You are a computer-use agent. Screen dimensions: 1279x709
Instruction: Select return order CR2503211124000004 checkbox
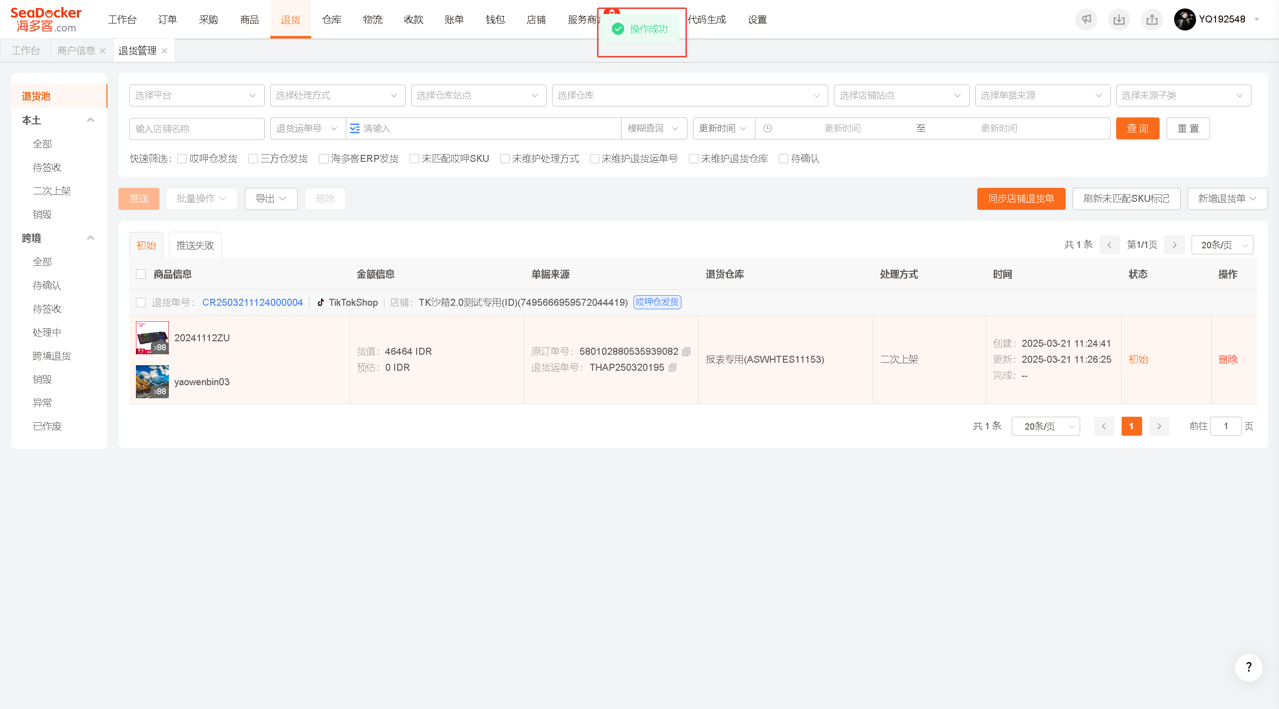click(141, 302)
